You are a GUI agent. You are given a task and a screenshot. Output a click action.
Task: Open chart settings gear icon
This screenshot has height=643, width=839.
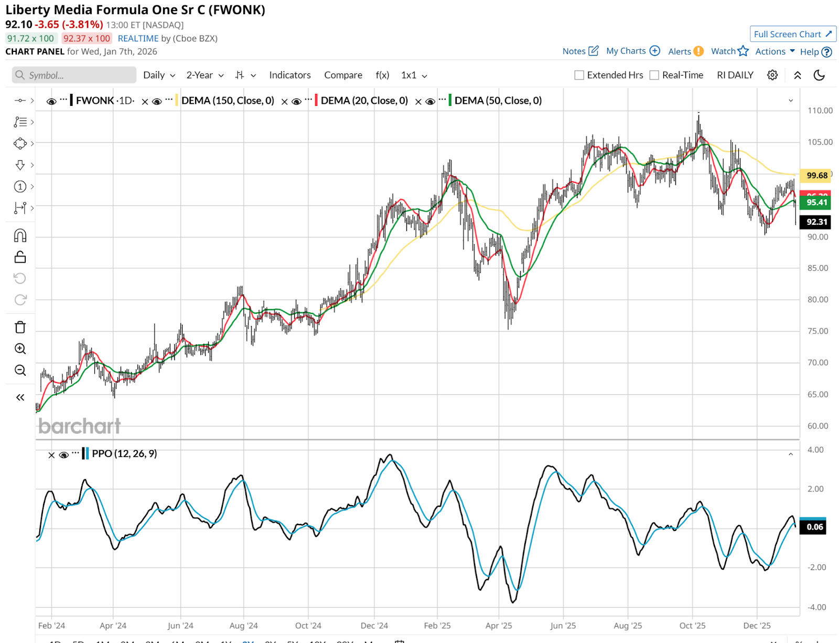tap(772, 75)
